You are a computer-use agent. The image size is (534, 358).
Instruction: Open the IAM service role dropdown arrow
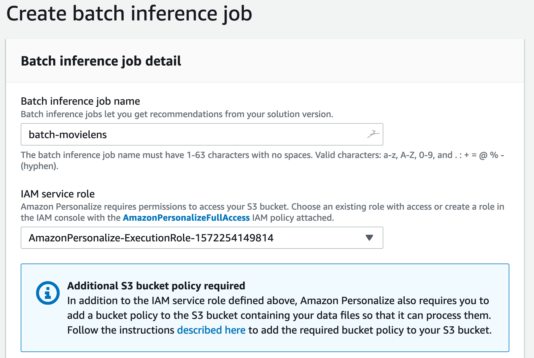click(x=369, y=238)
